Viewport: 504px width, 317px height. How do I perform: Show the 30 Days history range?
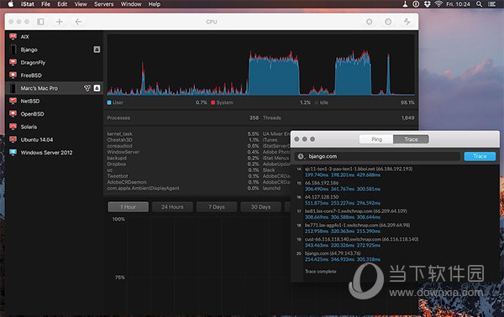pyautogui.click(x=260, y=207)
